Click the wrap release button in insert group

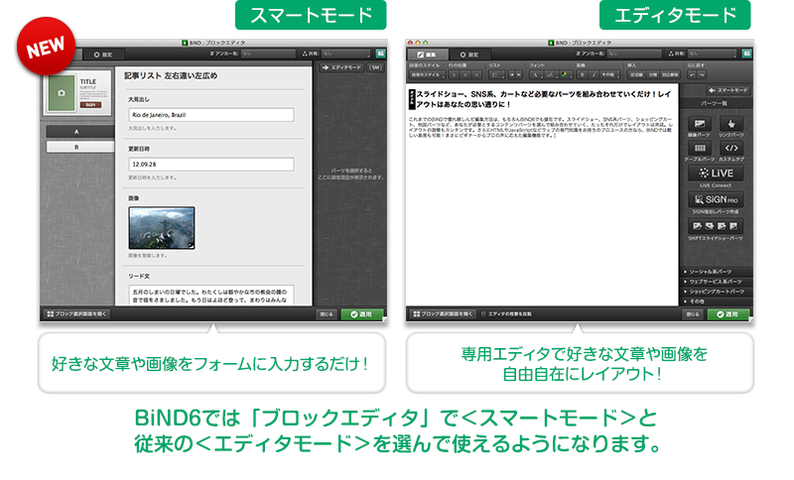pyautogui.click(x=671, y=74)
